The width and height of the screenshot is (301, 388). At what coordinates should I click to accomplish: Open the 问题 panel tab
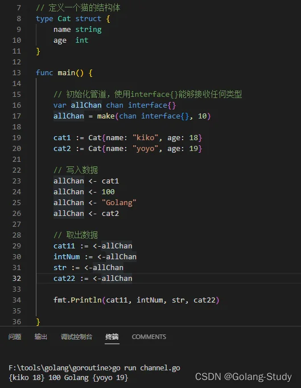tap(15, 337)
